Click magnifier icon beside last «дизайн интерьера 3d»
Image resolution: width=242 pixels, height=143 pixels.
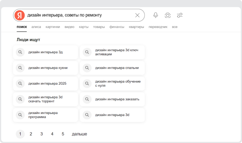tap(87, 115)
